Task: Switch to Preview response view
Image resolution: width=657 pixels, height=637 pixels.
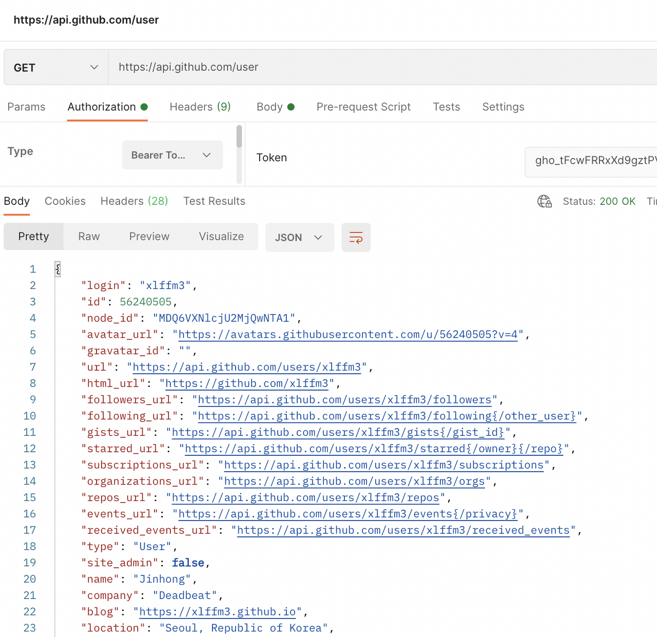Action: [149, 237]
